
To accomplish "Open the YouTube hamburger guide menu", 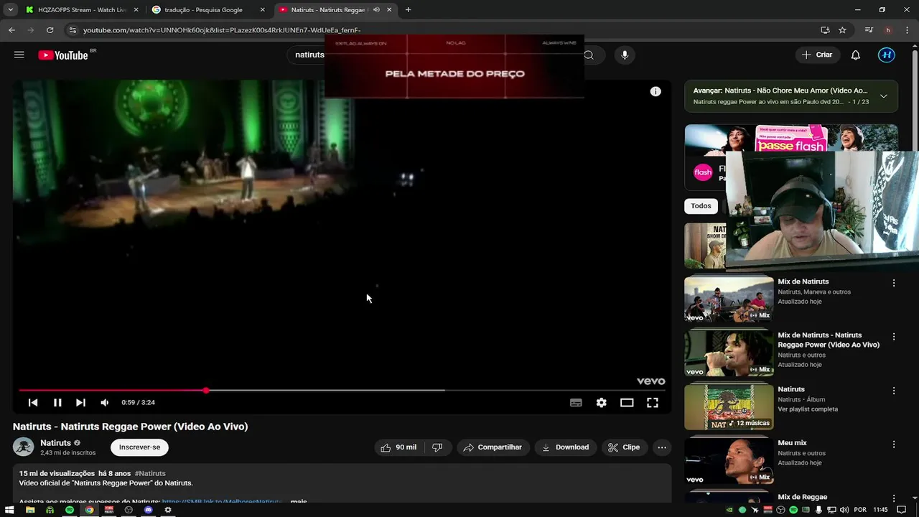I will tap(19, 55).
